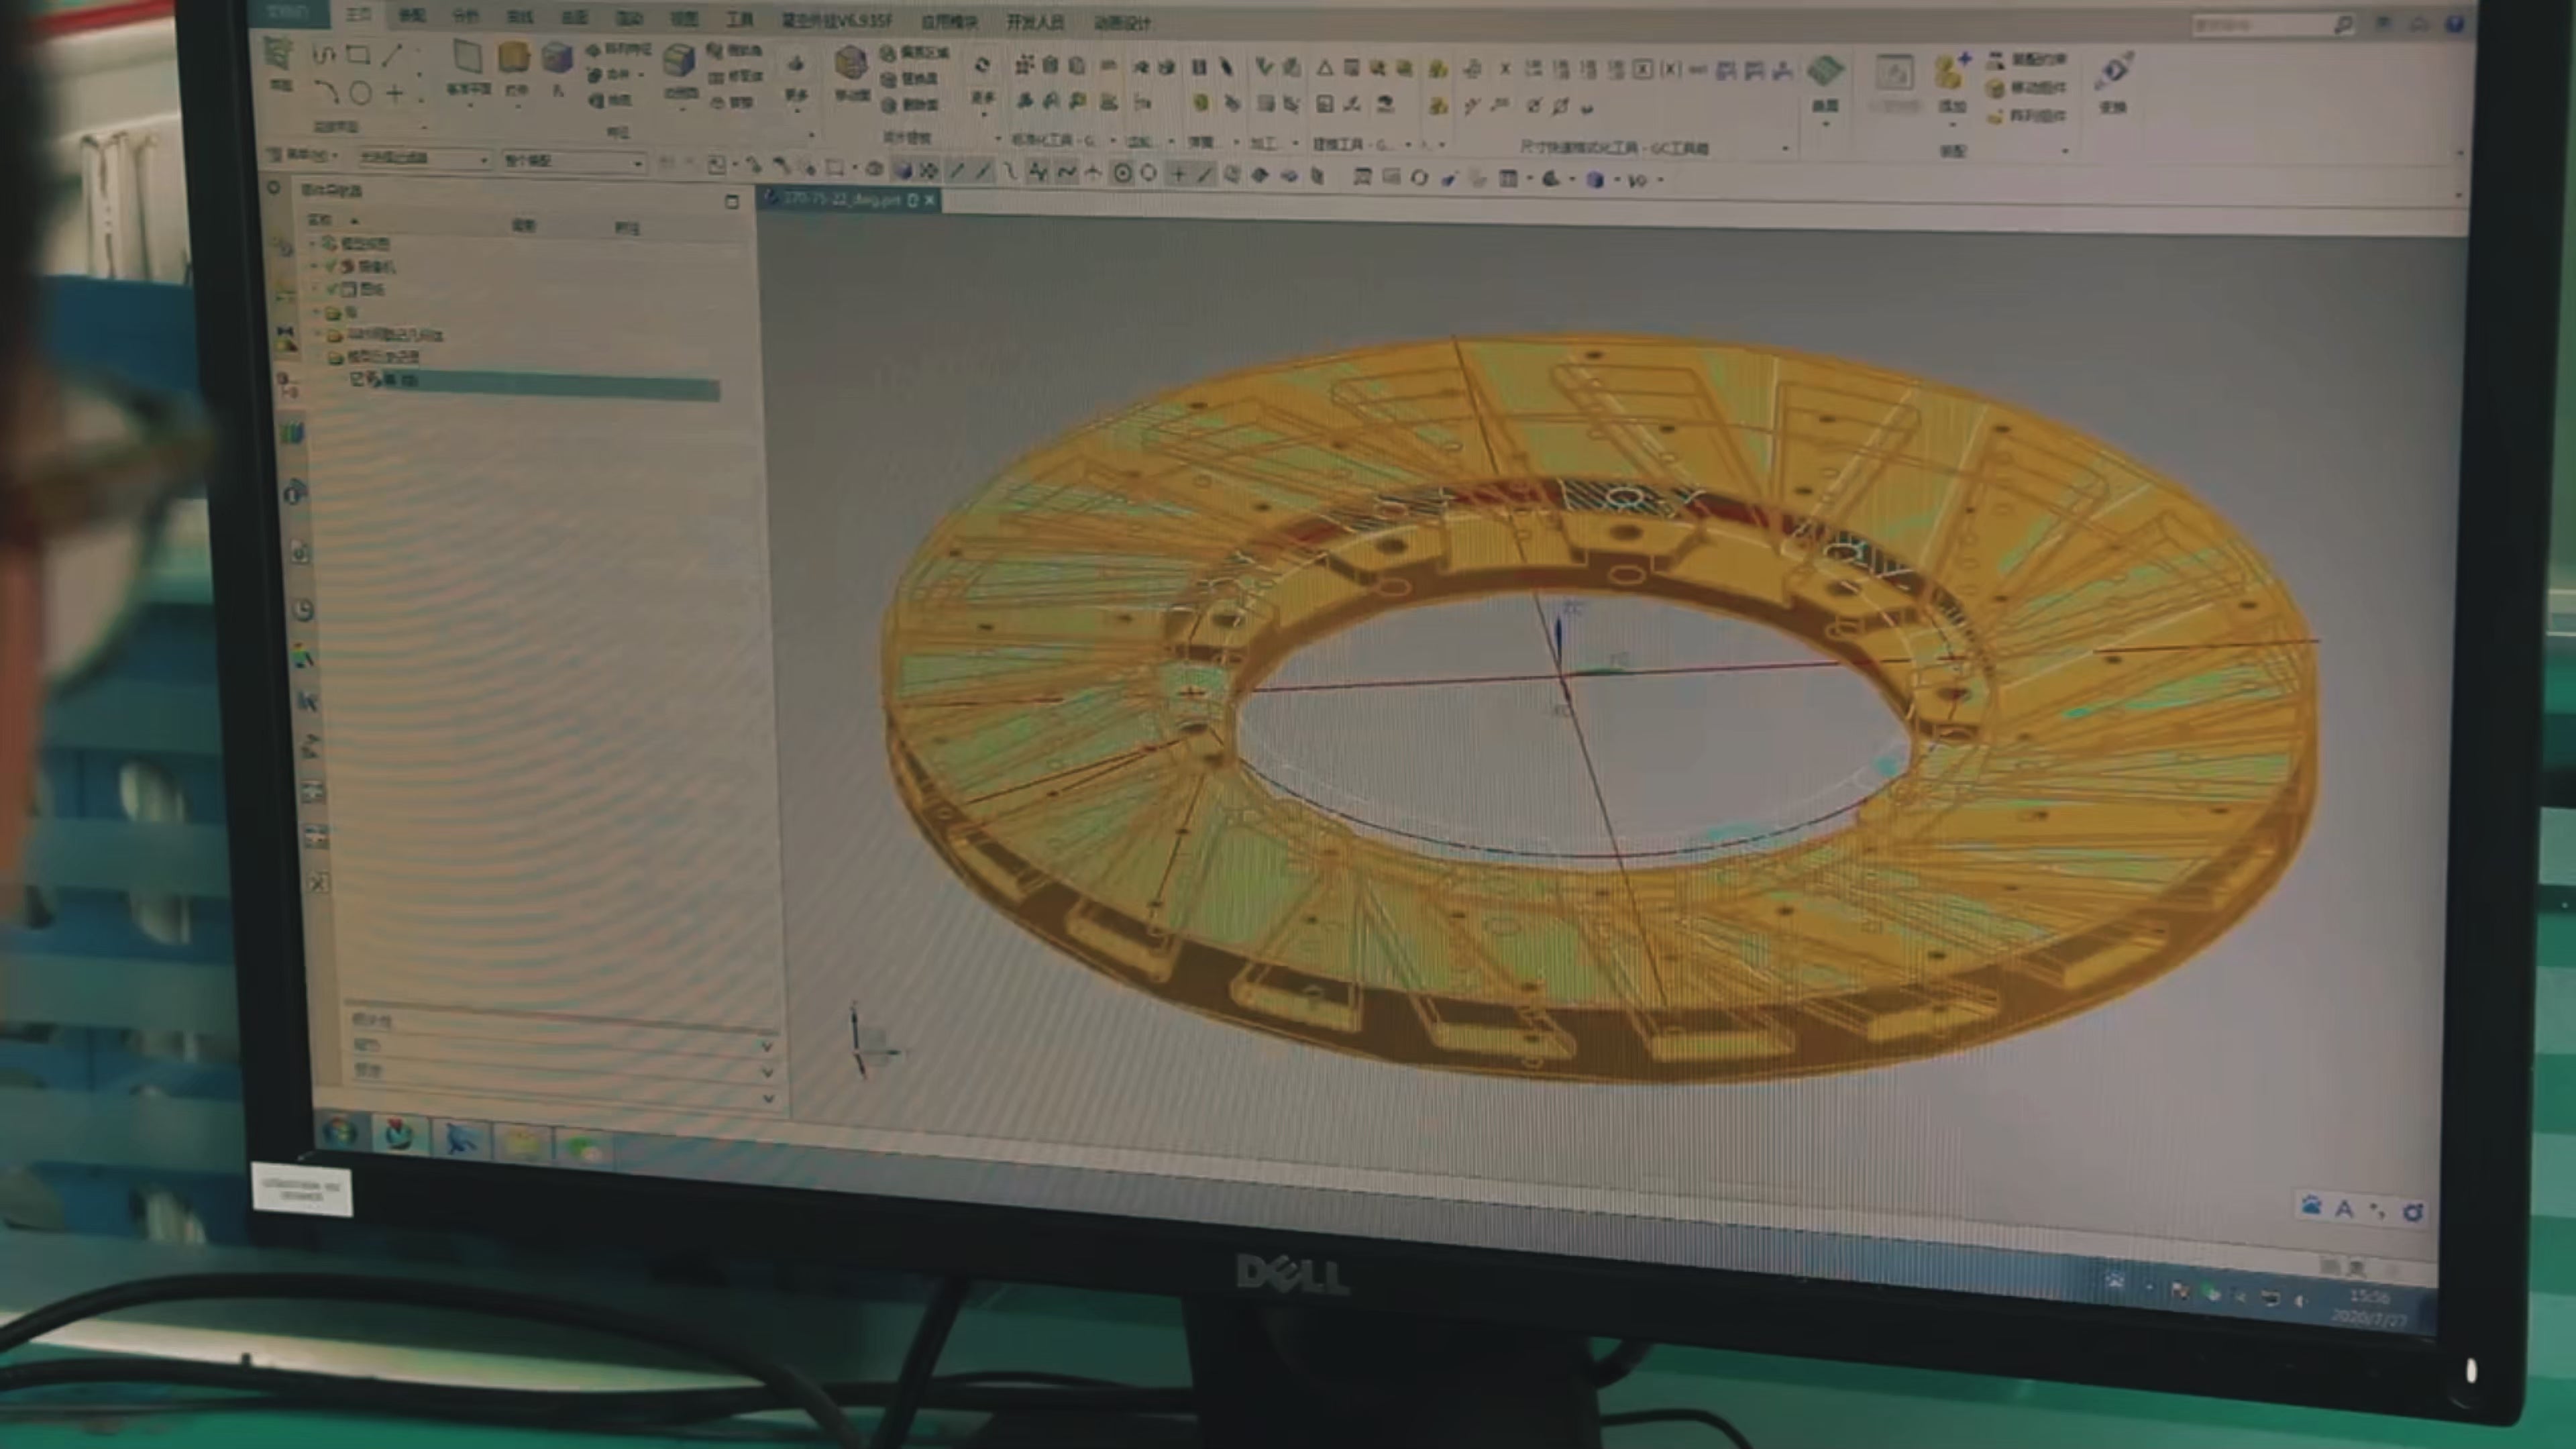Click the Pattern Component command
The width and height of the screenshot is (2576, 1449).
click(2027, 116)
